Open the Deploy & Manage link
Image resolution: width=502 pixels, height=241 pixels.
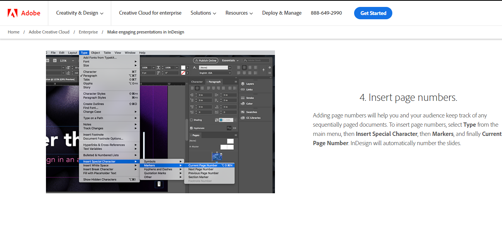pyautogui.click(x=282, y=13)
